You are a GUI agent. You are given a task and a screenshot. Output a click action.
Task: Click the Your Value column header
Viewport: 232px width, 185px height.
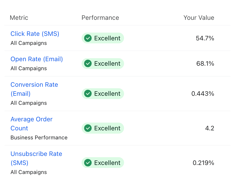pos(199,18)
